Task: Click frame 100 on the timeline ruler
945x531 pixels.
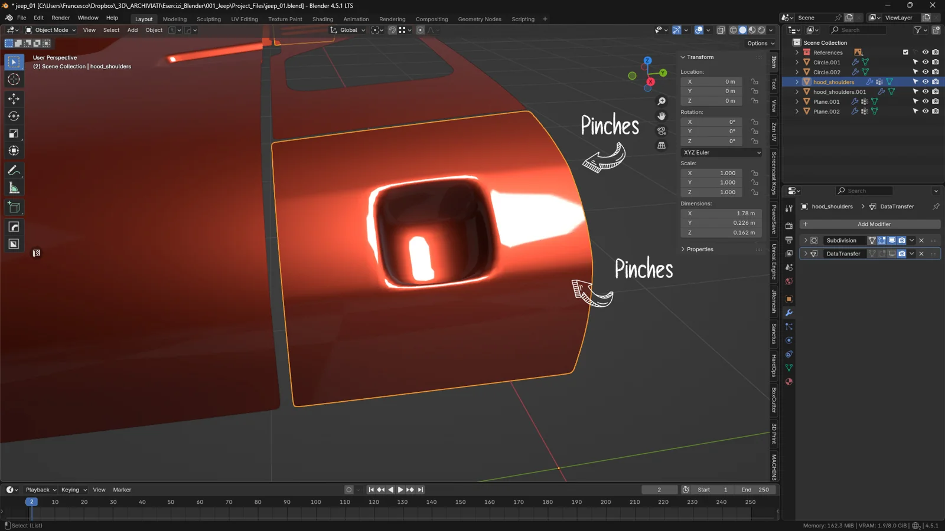Action: 316,502
